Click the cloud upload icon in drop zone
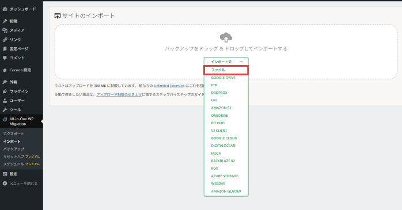This screenshot has width=402, height=210. [226, 37]
